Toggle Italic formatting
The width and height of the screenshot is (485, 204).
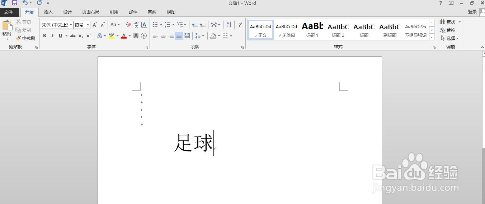(x=52, y=36)
